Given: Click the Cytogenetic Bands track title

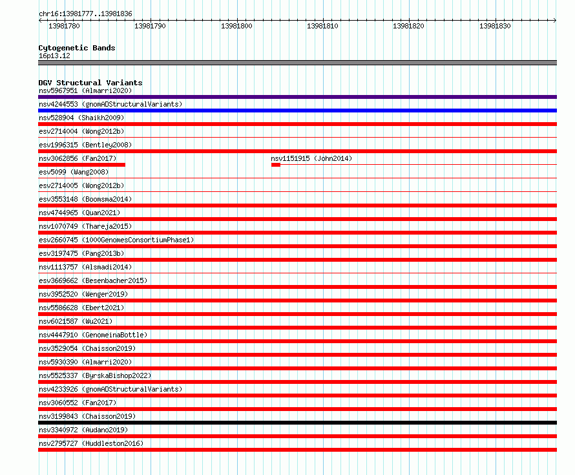Looking at the screenshot, I should [x=77, y=48].
